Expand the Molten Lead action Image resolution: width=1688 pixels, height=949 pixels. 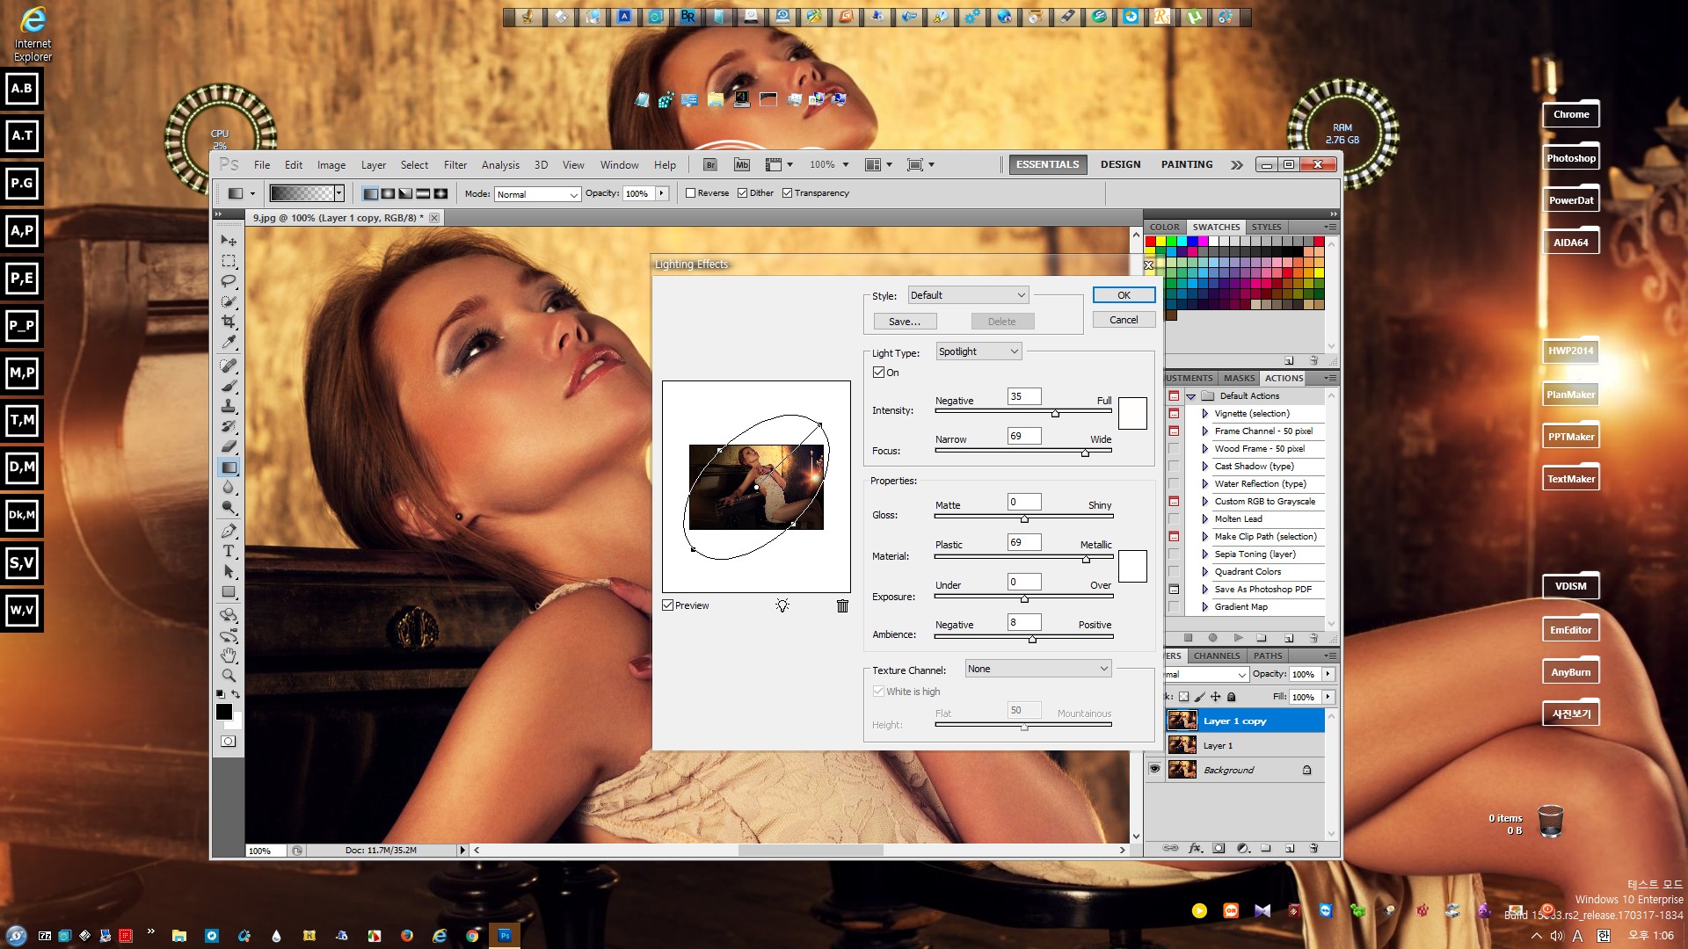pyautogui.click(x=1204, y=519)
